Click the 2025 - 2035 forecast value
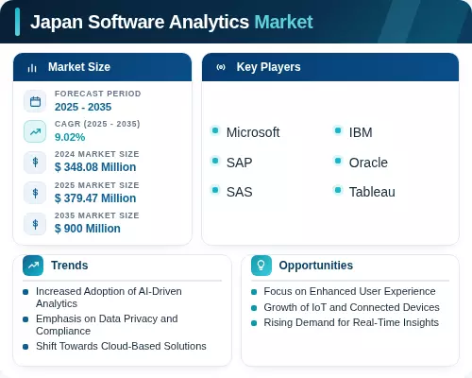This screenshot has width=472, height=378. 83,107
